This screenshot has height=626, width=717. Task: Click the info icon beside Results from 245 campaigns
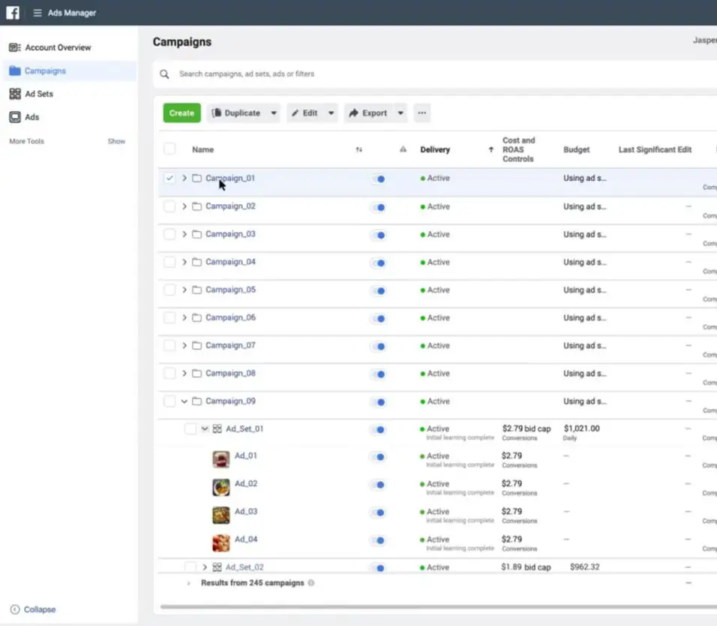pos(311,583)
